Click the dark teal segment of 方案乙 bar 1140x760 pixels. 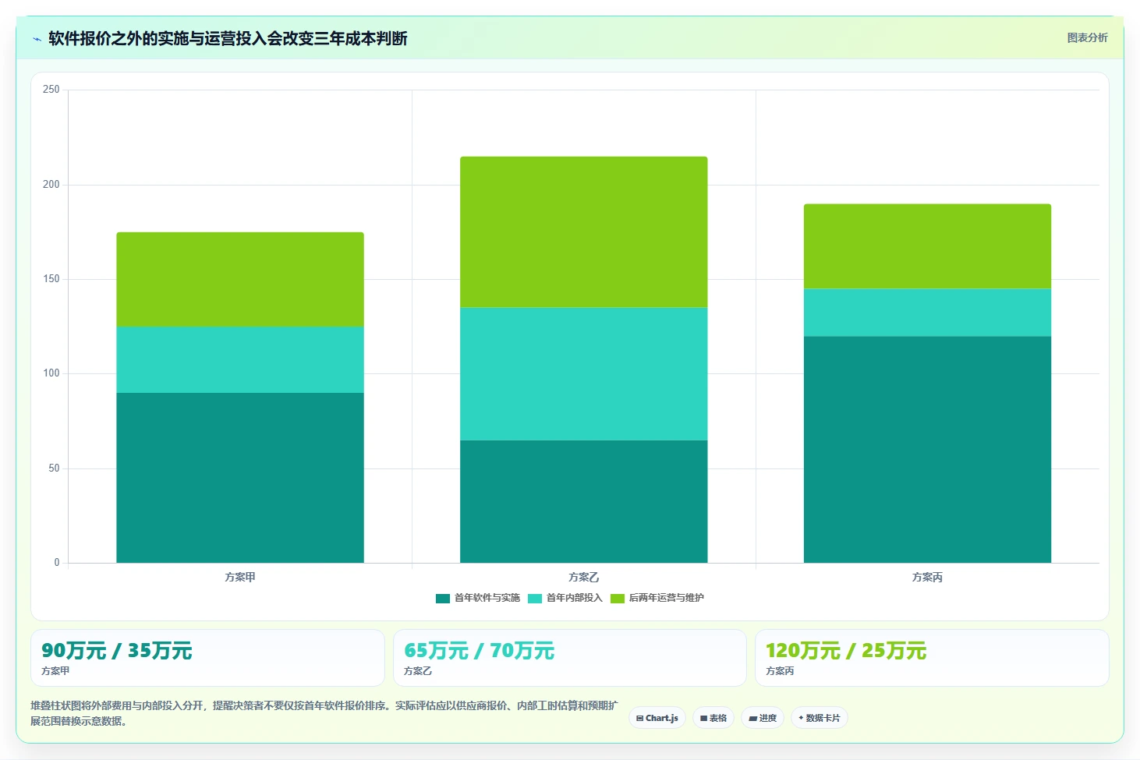(x=584, y=501)
